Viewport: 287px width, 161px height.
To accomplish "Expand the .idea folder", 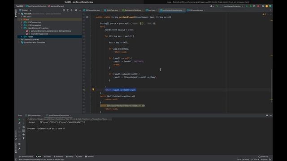I will click(x=22, y=17).
